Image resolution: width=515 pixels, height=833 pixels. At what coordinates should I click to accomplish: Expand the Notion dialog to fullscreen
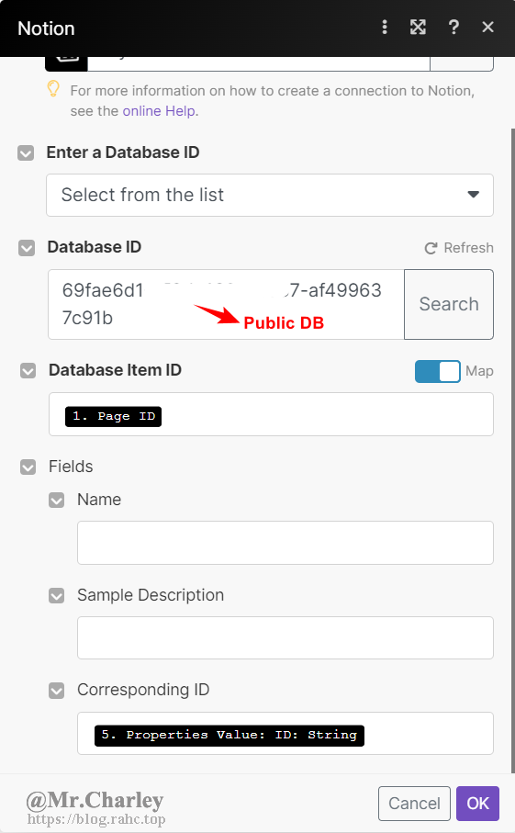point(418,28)
